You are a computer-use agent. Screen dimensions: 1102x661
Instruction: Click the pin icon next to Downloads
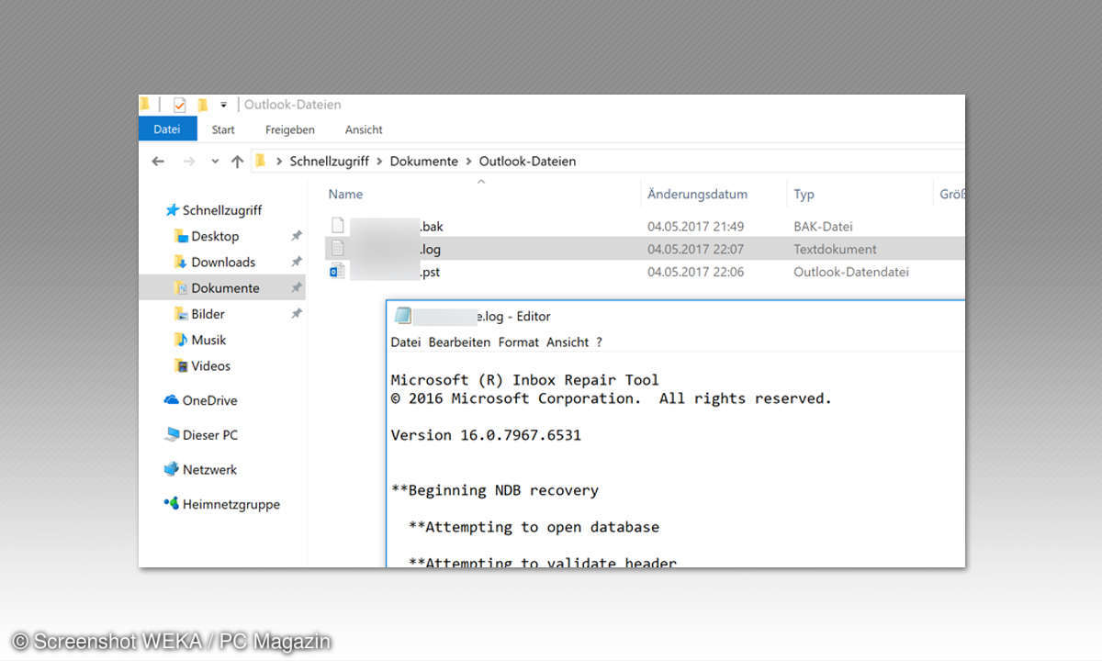297,262
